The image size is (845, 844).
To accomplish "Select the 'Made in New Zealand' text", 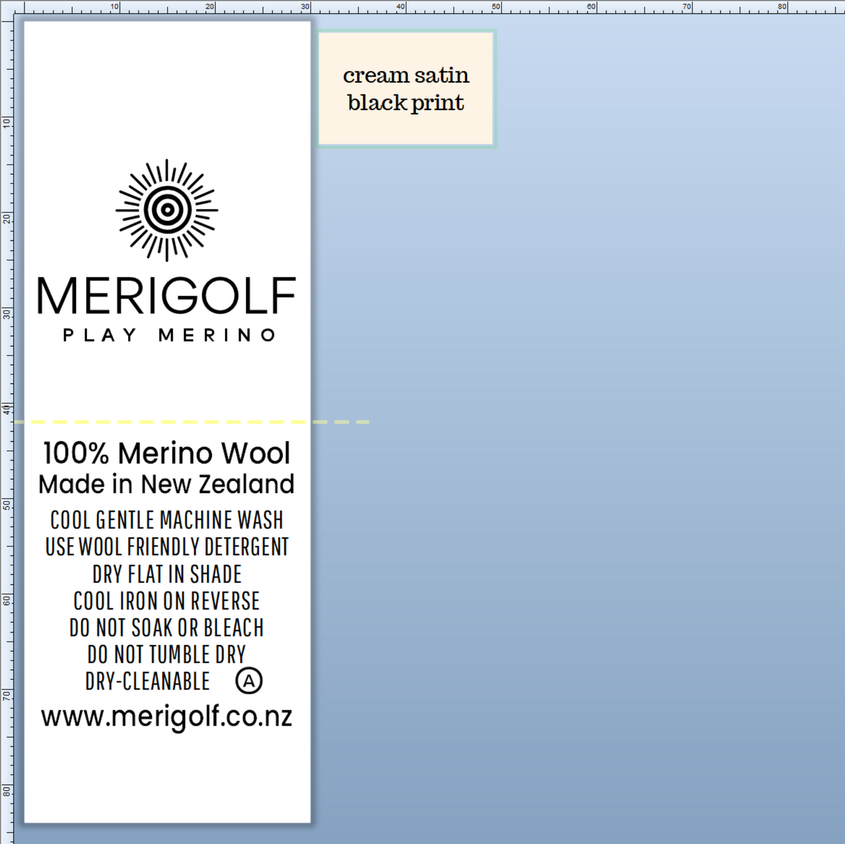I will [x=166, y=484].
